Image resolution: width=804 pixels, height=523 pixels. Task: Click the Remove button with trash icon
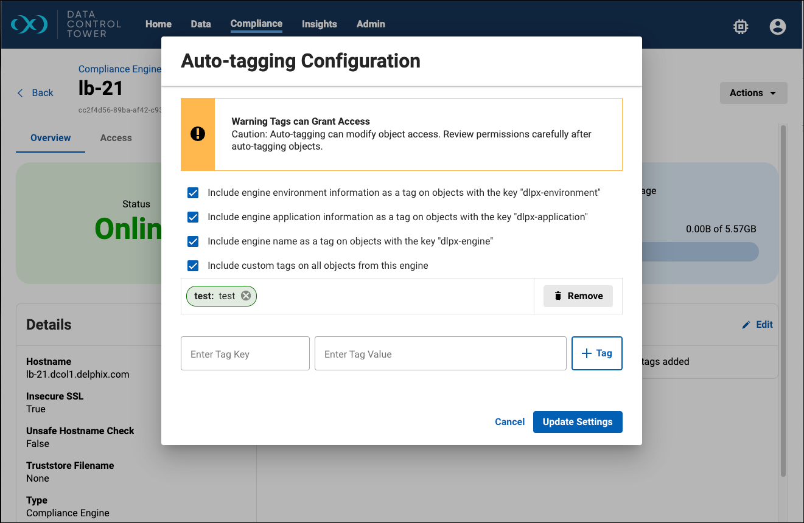pyautogui.click(x=578, y=296)
